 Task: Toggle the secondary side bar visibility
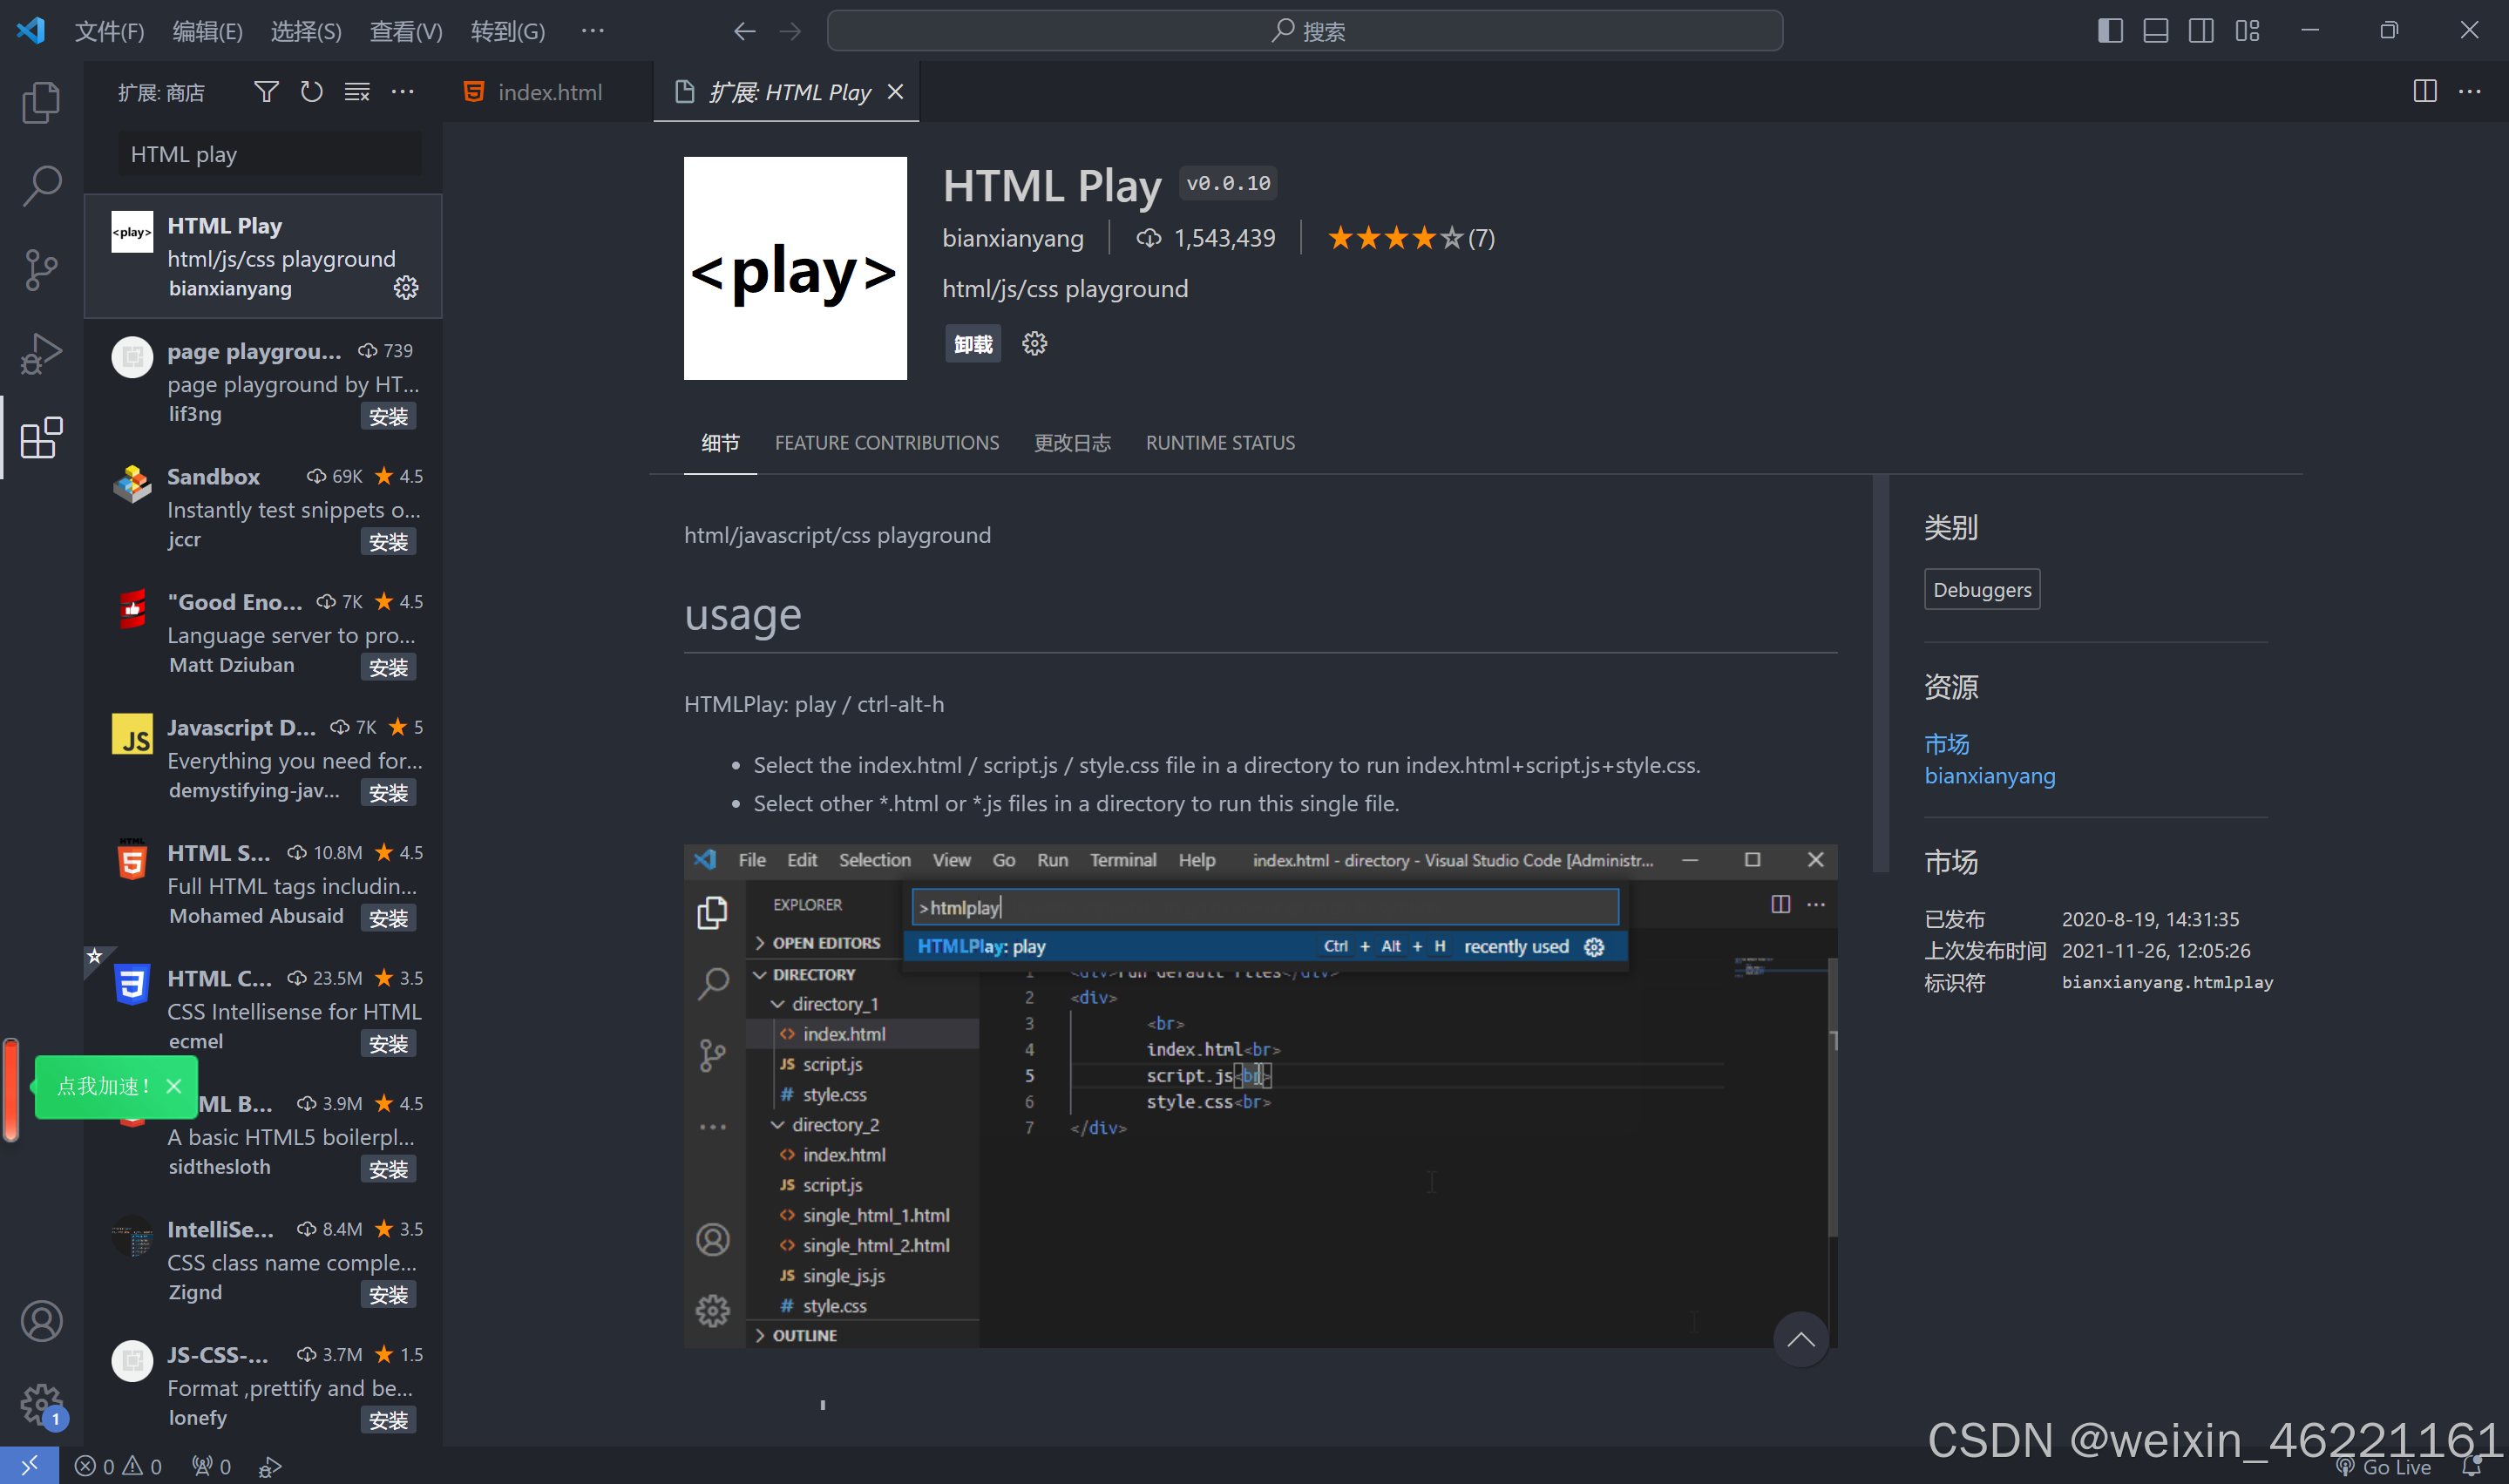tap(2201, 30)
